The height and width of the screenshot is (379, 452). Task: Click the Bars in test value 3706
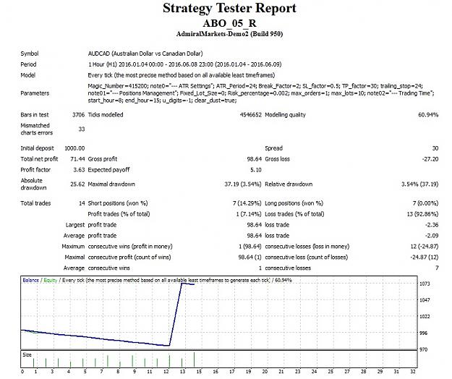[78, 115]
